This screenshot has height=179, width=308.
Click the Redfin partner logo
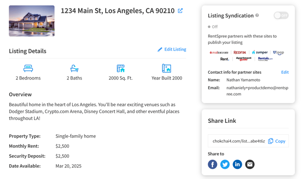[x=240, y=52]
